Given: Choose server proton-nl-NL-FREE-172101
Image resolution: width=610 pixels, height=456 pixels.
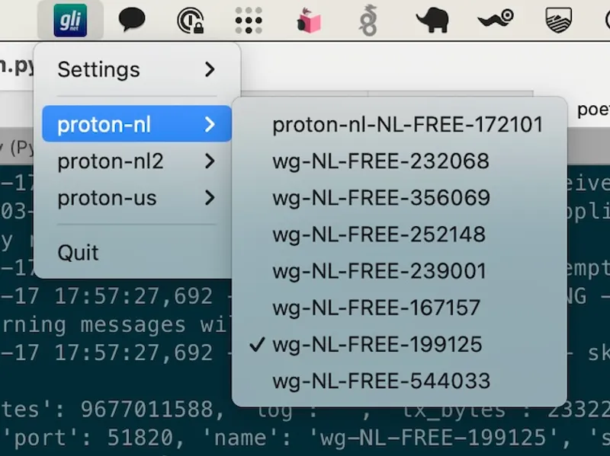Looking at the screenshot, I should pyautogui.click(x=407, y=125).
